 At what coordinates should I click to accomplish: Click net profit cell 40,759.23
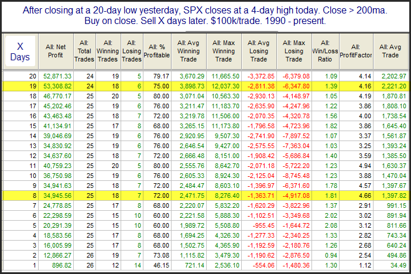57,166
